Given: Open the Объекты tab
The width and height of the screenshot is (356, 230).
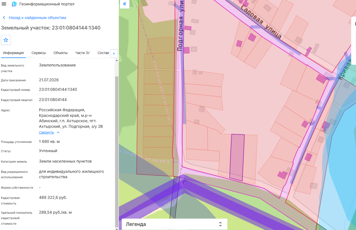Looking at the screenshot, I should click(61, 53).
